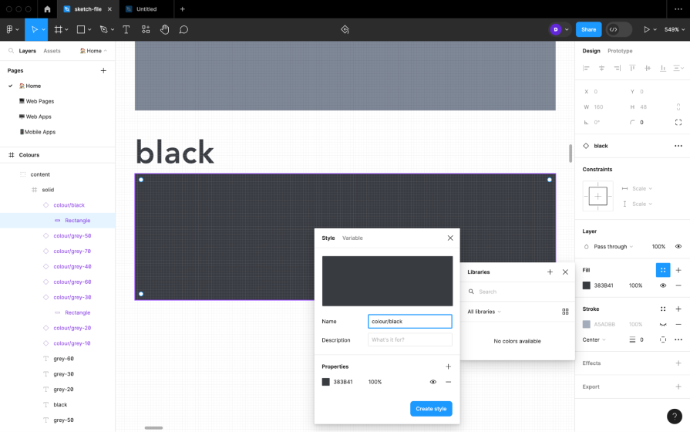Toggle Dev Mode switch
The image size is (690, 432).
[619, 29]
